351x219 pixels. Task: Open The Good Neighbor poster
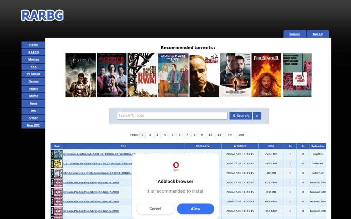point(235,75)
